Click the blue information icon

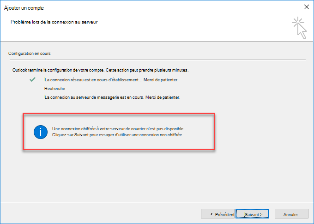point(41,132)
